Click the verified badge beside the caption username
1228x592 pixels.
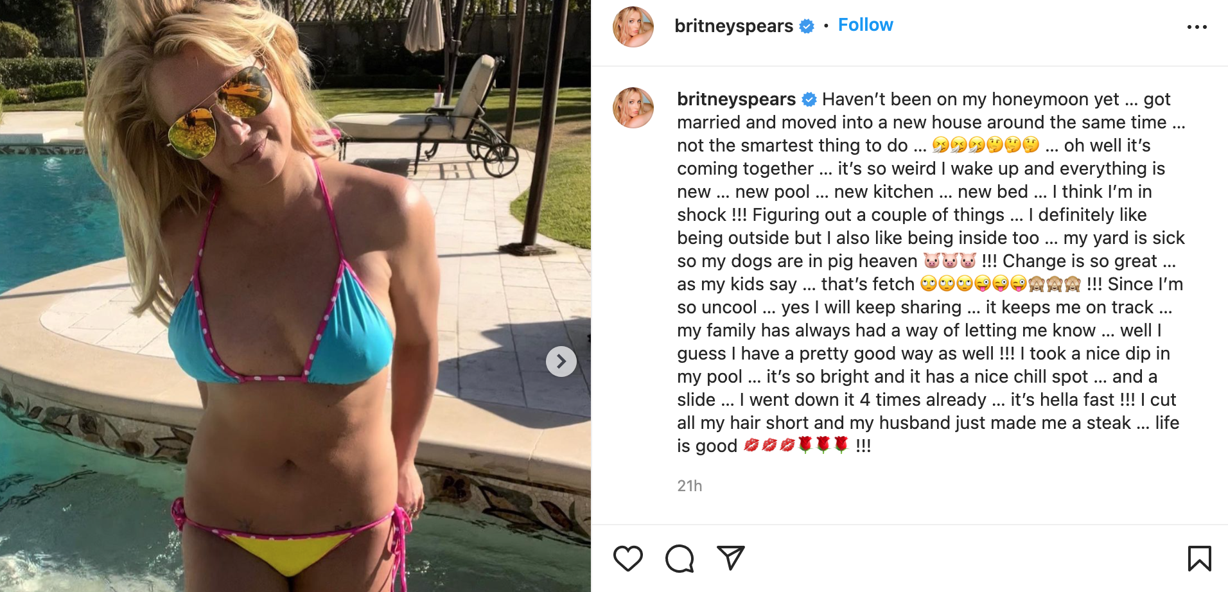click(809, 100)
